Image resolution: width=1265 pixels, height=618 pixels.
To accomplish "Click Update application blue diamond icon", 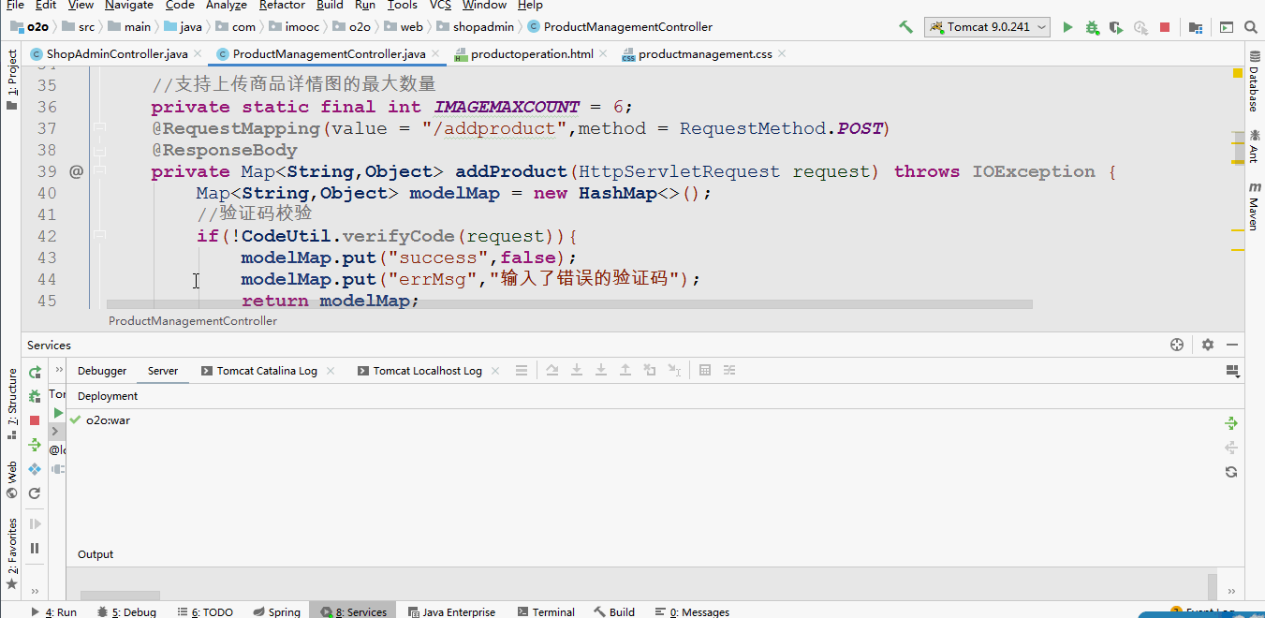I will [x=35, y=469].
